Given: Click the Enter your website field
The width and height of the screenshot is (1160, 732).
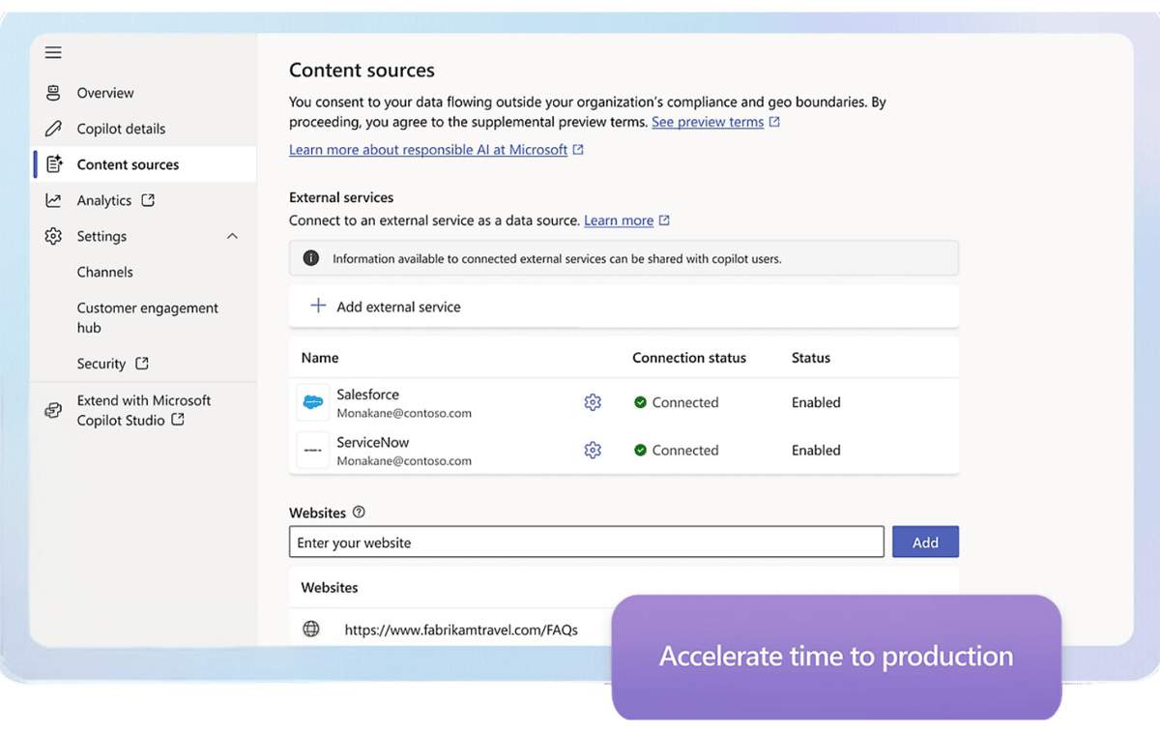Looking at the screenshot, I should (587, 542).
